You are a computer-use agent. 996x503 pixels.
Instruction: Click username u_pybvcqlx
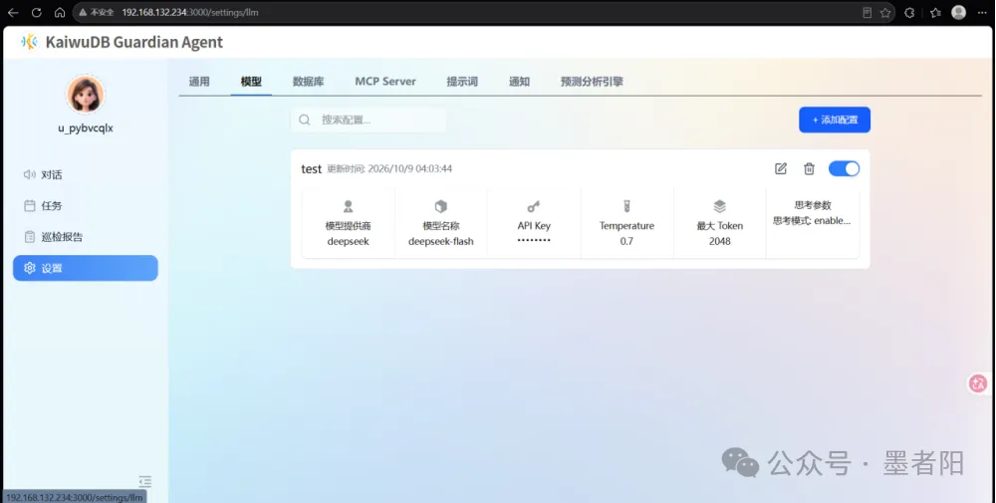point(85,127)
